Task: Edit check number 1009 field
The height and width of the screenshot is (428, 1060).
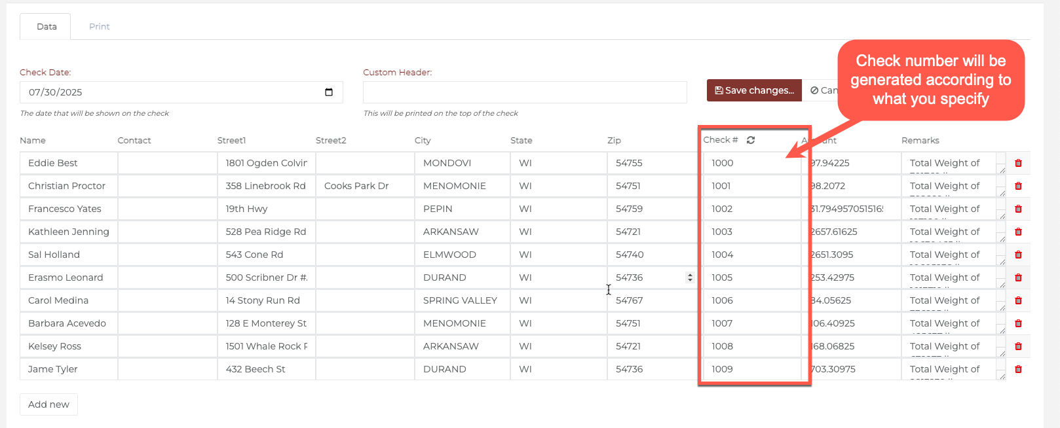Action: (x=752, y=369)
